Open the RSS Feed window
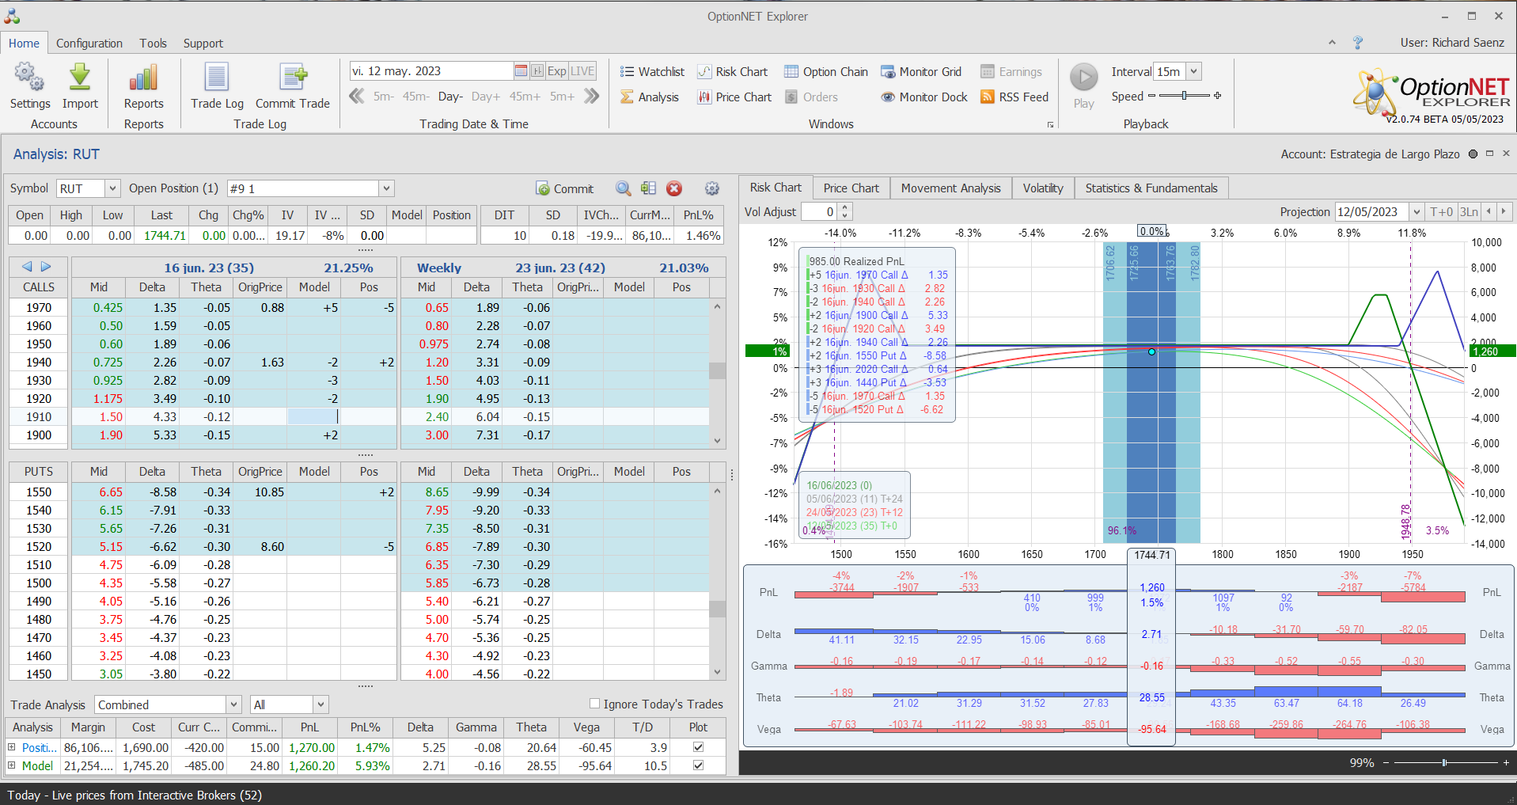 [1014, 97]
